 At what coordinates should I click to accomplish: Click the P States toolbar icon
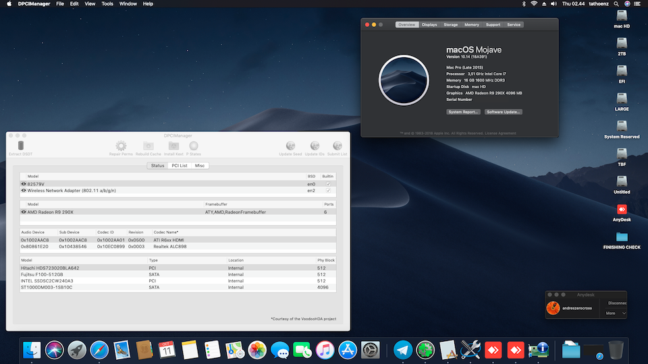pos(194,146)
